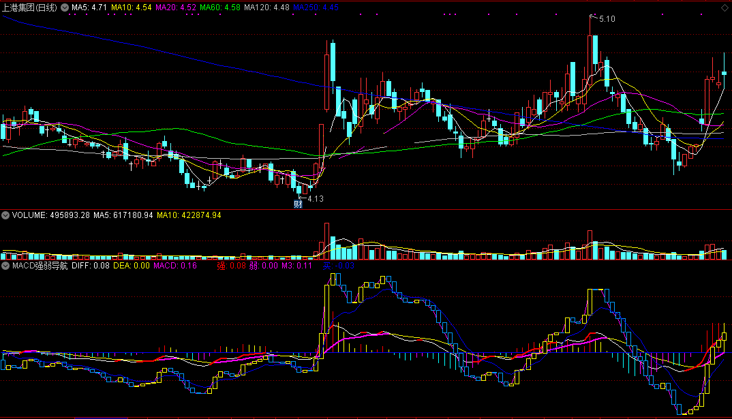Screen dimensions: 732x419
Task: Open the indicator dropdown beside 上港集团(日线)
Action: [x=65, y=7]
